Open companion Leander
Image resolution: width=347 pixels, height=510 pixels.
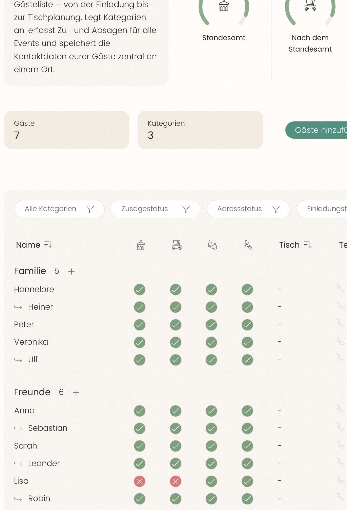click(x=44, y=463)
